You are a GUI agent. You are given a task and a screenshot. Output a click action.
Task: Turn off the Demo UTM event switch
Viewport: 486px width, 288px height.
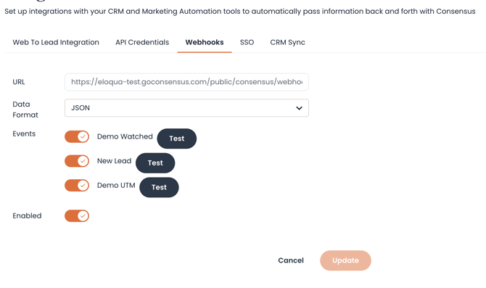coord(77,186)
